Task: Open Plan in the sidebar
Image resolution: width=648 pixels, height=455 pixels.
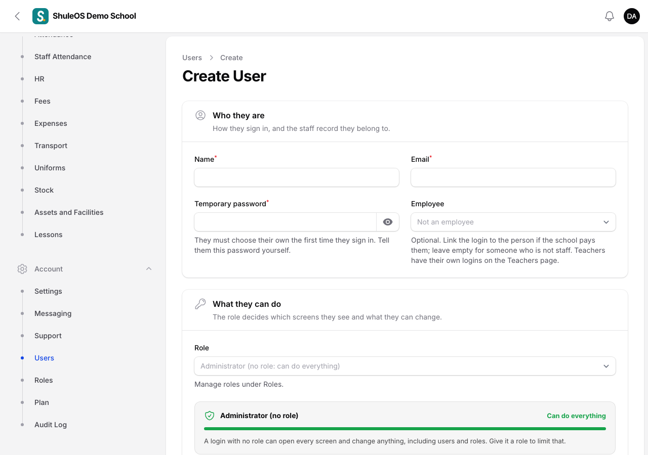Action: pyautogui.click(x=42, y=402)
